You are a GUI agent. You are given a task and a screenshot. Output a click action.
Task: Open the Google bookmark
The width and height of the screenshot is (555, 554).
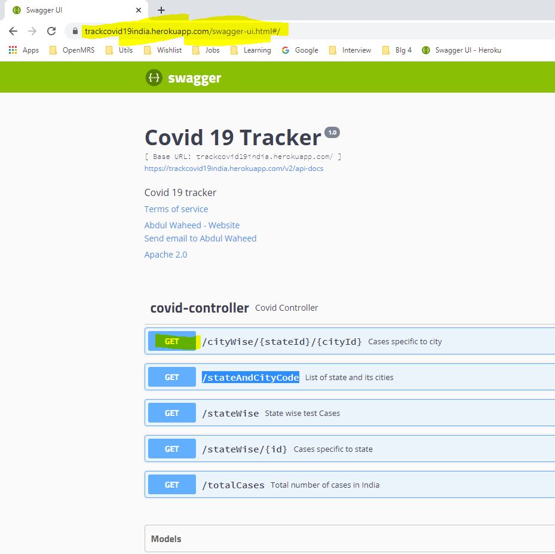click(x=300, y=50)
